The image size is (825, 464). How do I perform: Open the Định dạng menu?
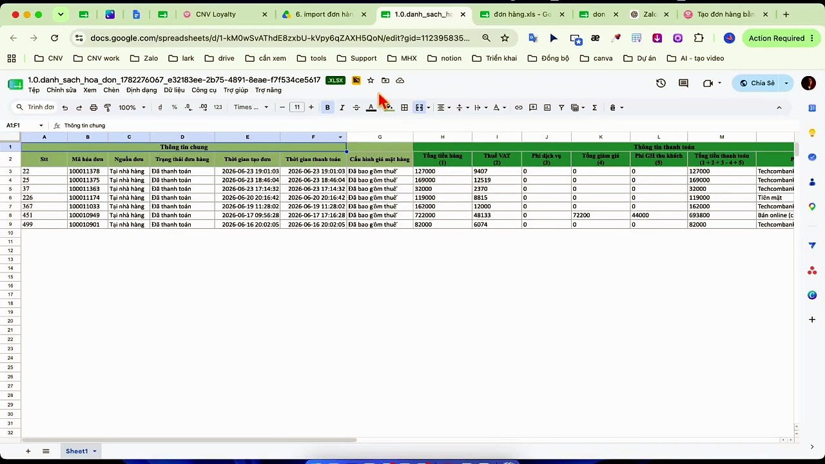coord(142,90)
